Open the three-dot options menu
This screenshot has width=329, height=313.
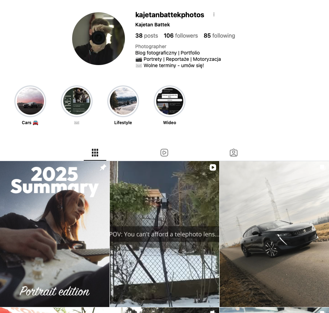214,14
